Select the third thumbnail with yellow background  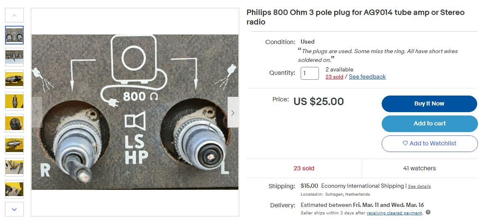tap(14, 79)
